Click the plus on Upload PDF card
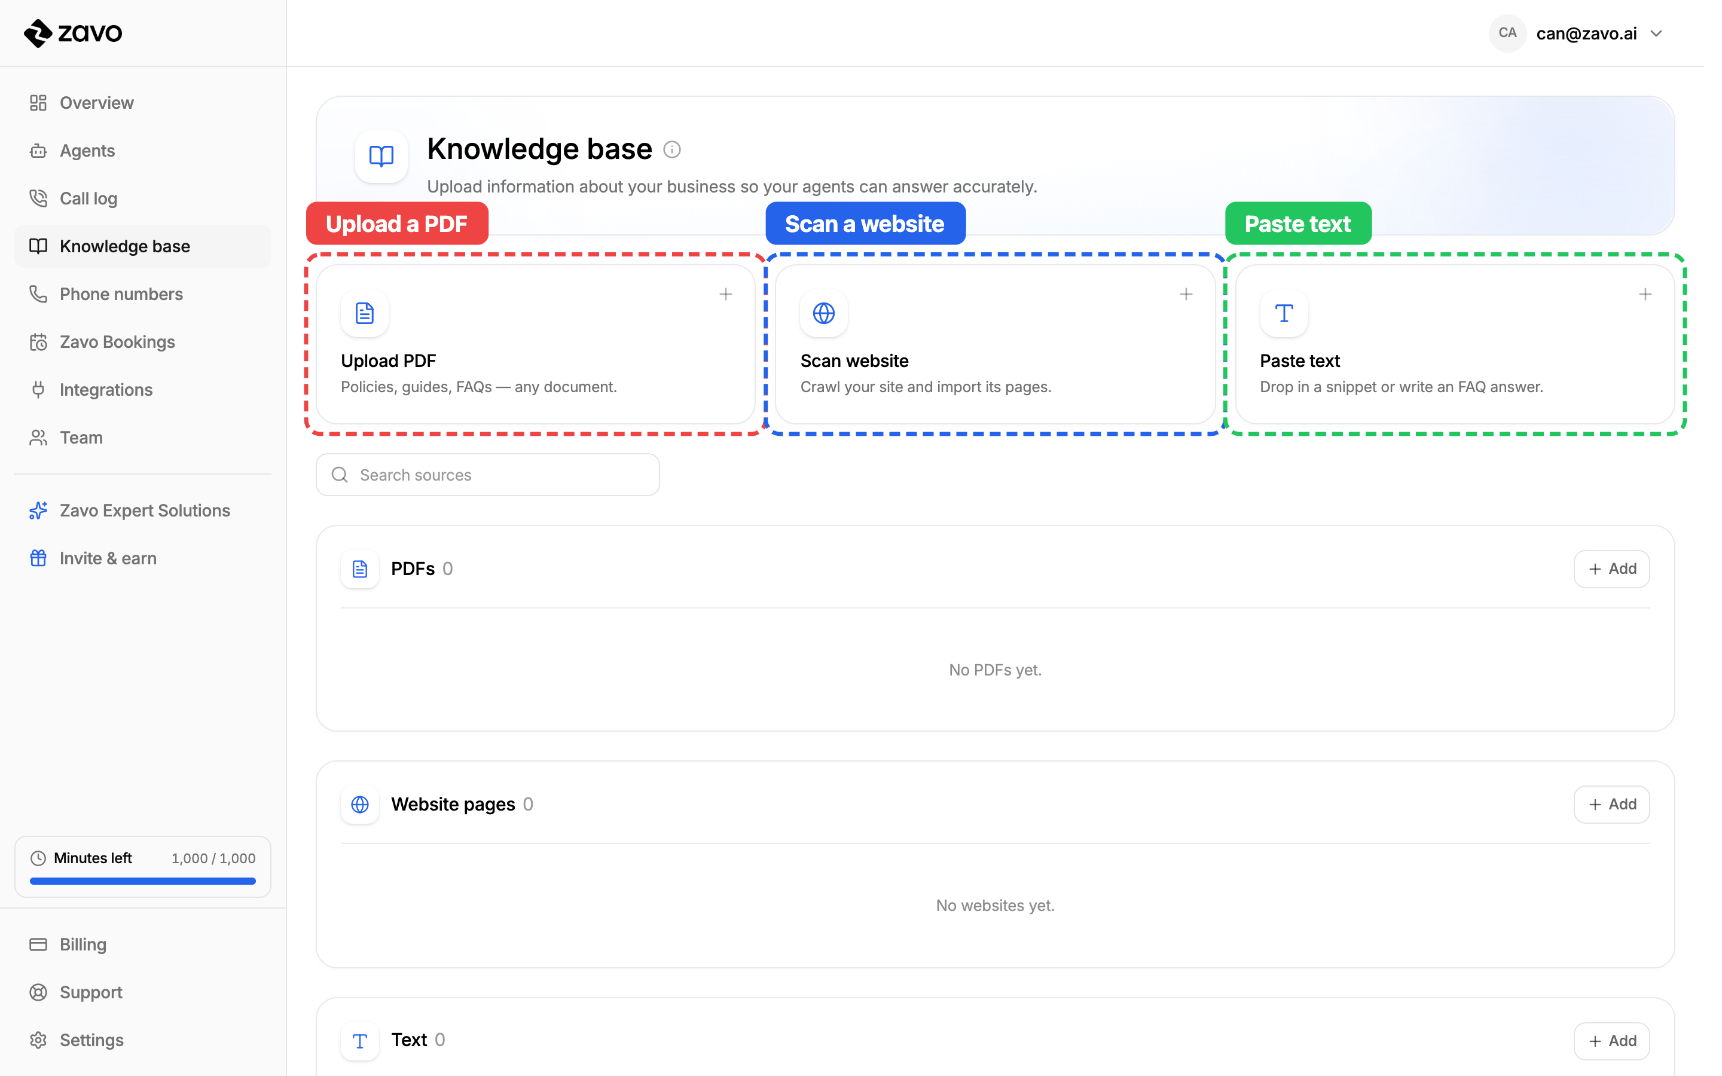1722x1076 pixels. (725, 294)
